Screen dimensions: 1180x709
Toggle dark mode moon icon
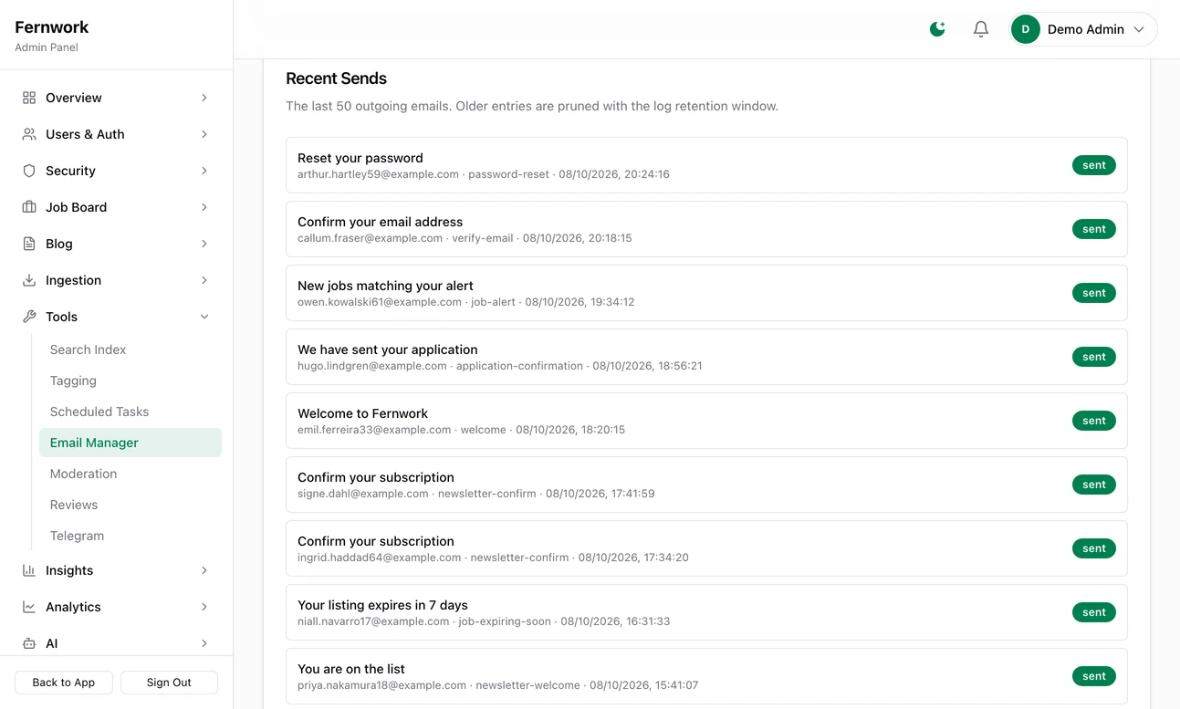[937, 29]
